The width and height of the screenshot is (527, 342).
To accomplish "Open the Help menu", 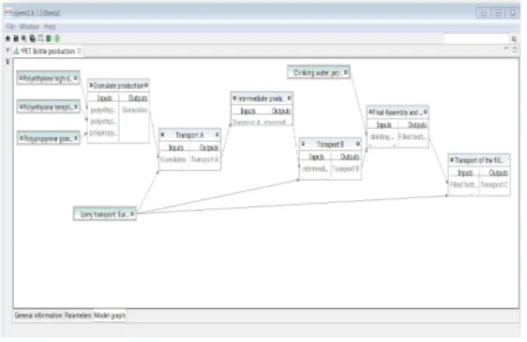I will point(50,27).
